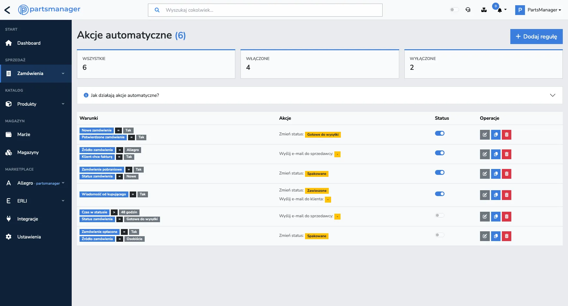The height and width of the screenshot is (306, 568).
Task: Duplicate the Czas w statusie rule
Action: [x=496, y=216]
